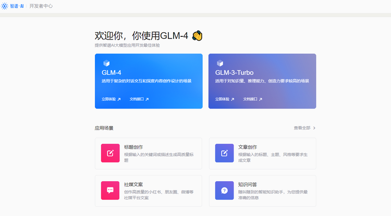Open the 知识问答 scenario title
The width and height of the screenshot is (391, 216).
[x=247, y=184]
